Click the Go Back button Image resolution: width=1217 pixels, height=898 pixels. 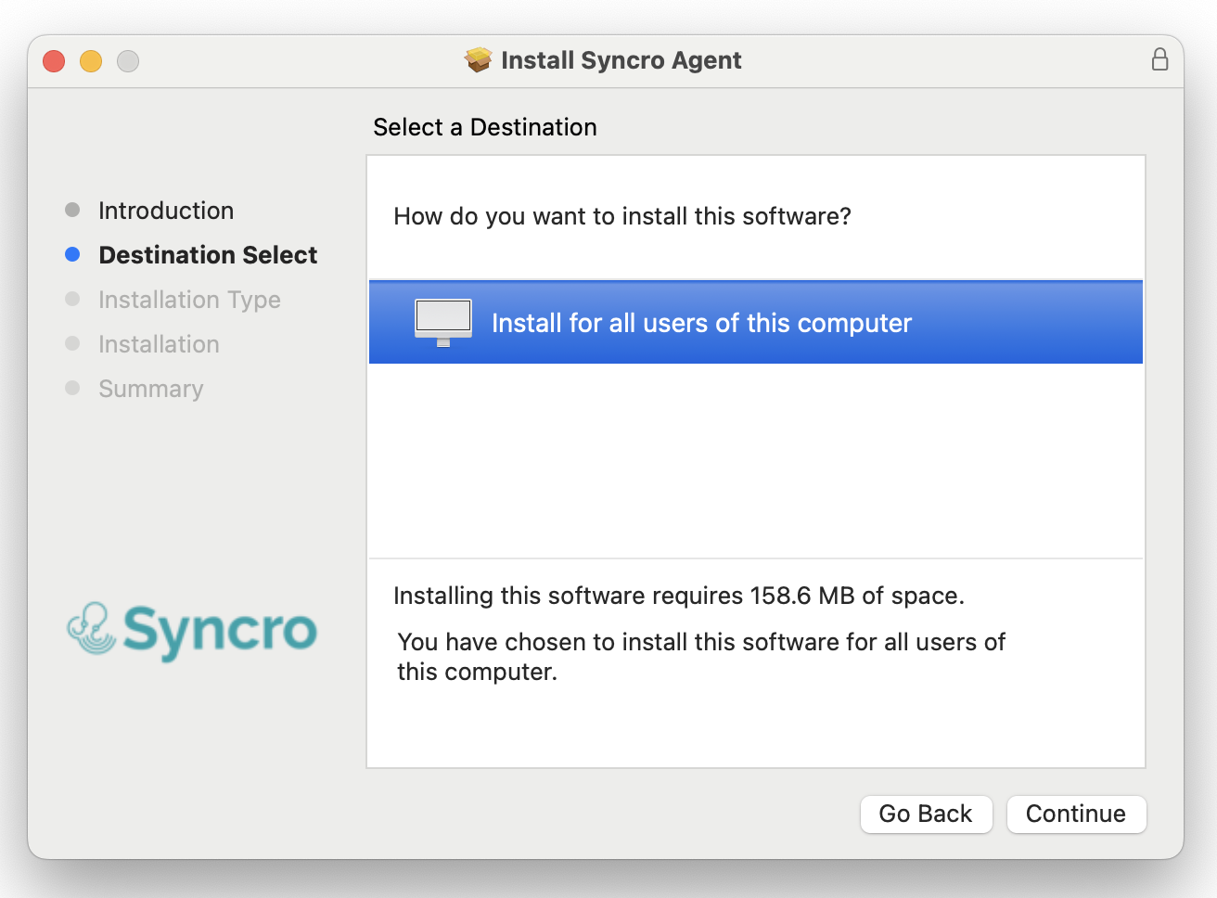click(926, 814)
